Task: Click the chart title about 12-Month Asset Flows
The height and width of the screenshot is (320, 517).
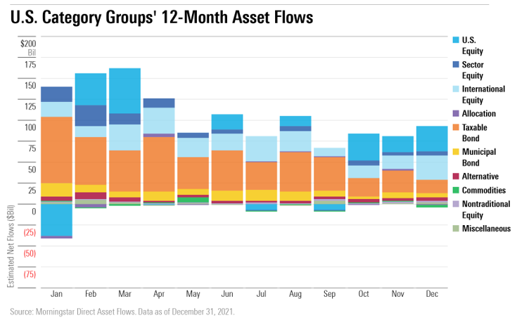Action: coord(161,17)
